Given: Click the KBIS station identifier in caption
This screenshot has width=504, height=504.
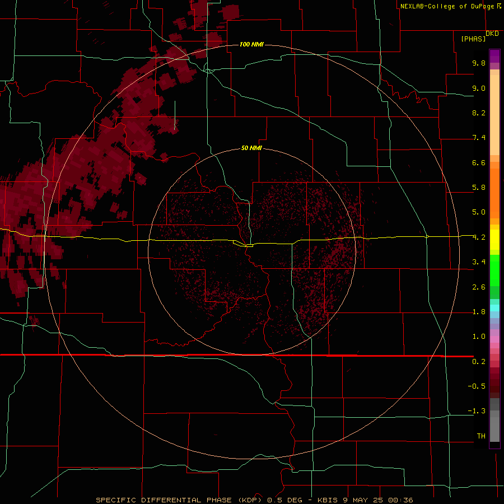Looking at the screenshot, I should pyautogui.click(x=328, y=500).
